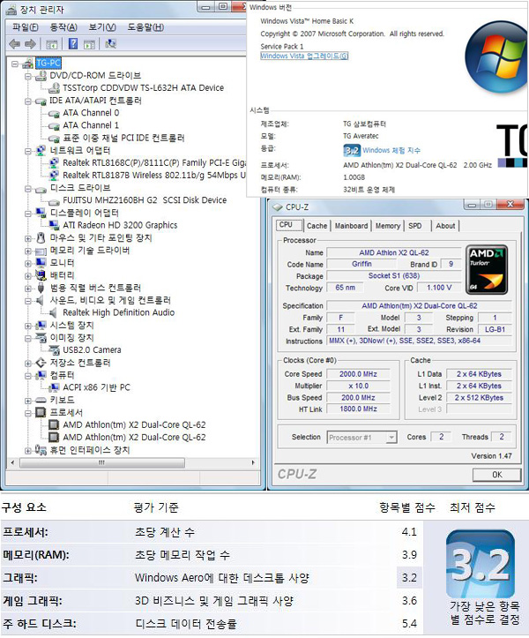Collapse the 디스크 드라이브 category
This screenshot has height=638, width=529.
coord(27,188)
